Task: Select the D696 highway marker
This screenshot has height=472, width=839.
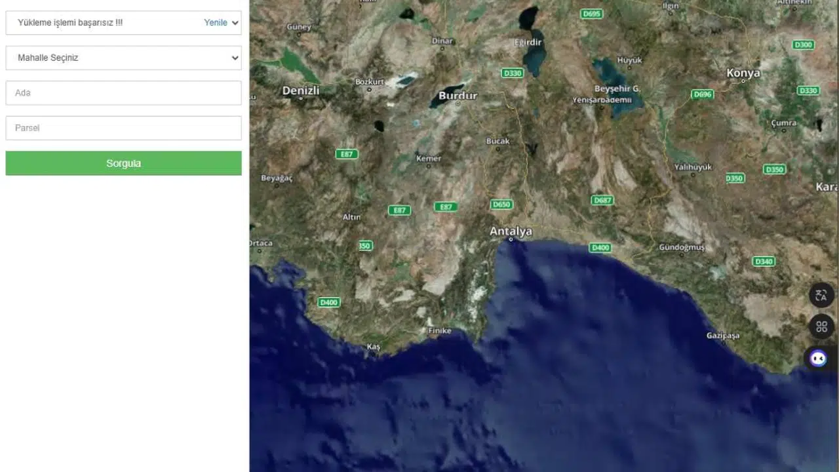Action: click(703, 94)
